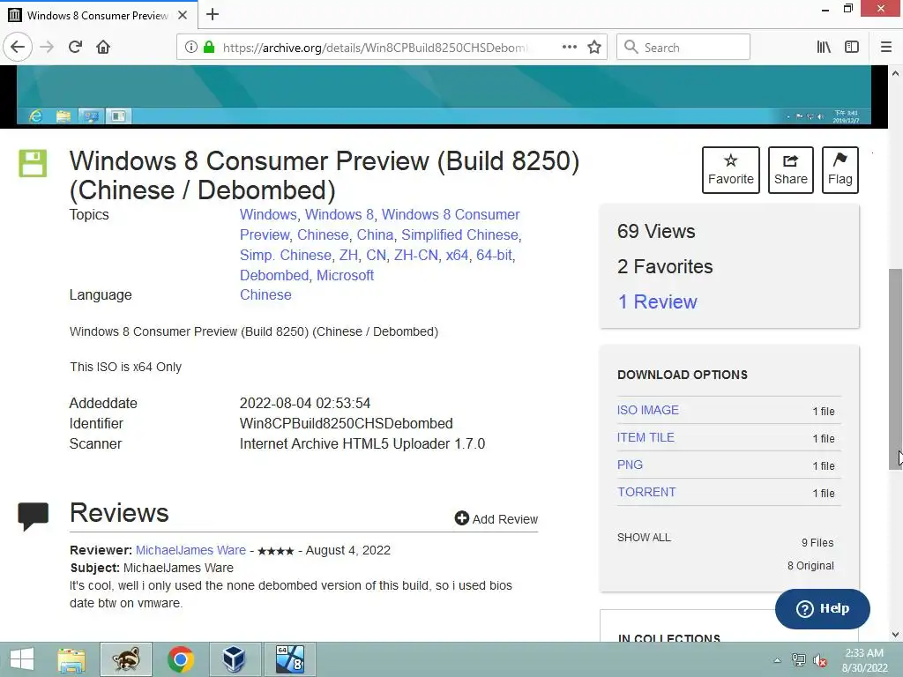Open the Windows 8 topic link
Image resolution: width=903 pixels, height=677 pixels.
(x=340, y=215)
